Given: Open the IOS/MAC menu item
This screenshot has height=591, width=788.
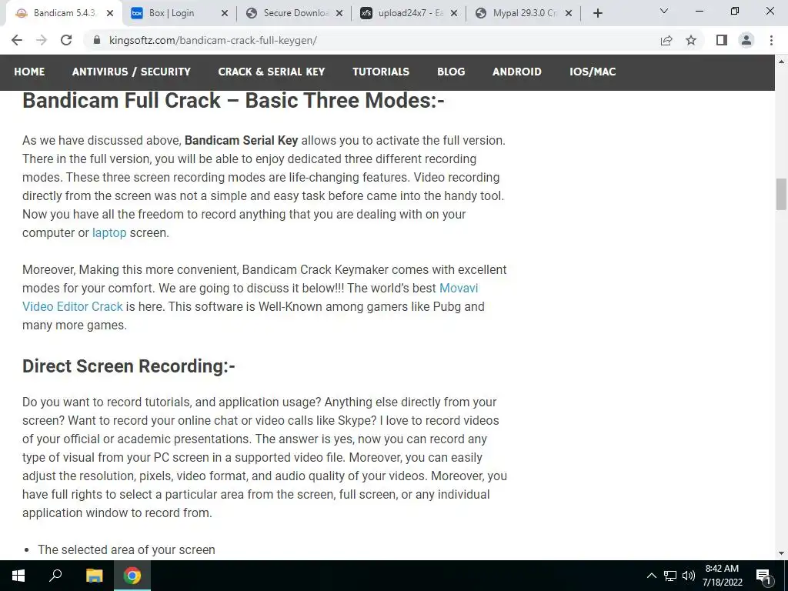Looking at the screenshot, I should tap(593, 72).
